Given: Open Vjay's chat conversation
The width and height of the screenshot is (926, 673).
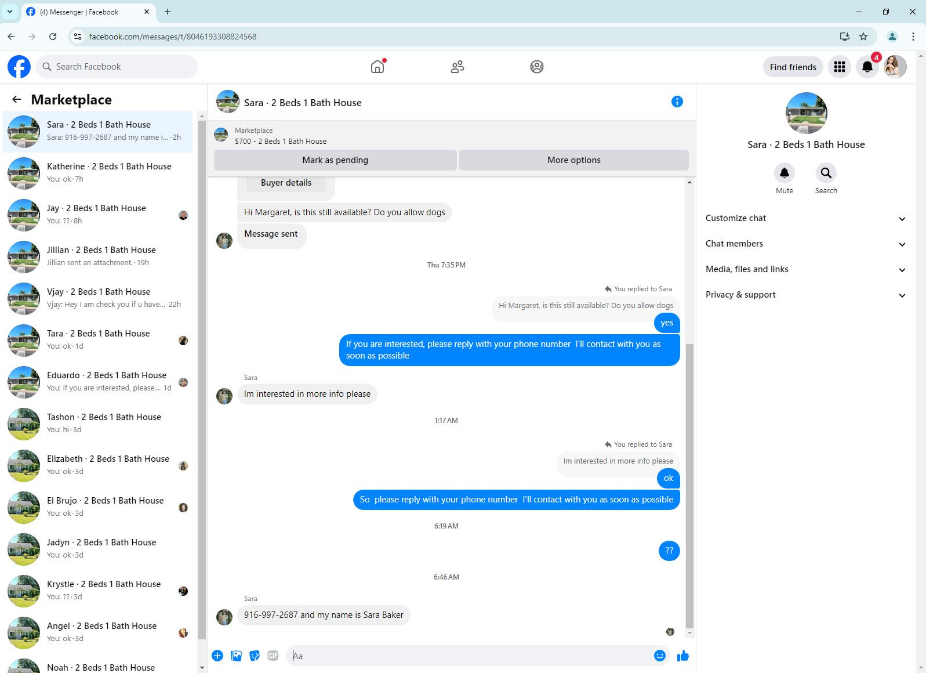Looking at the screenshot, I should pyautogui.click(x=97, y=298).
